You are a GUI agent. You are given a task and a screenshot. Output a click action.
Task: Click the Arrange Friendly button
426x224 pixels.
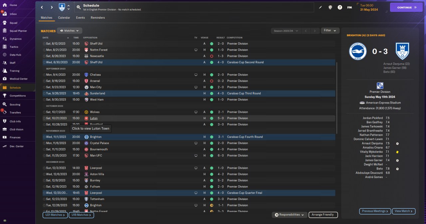(x=323, y=215)
